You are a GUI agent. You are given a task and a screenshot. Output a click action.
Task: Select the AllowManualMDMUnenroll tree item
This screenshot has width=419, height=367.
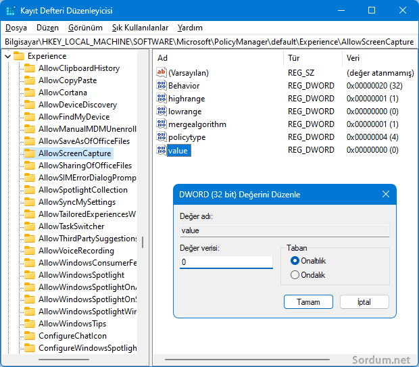coord(87,129)
